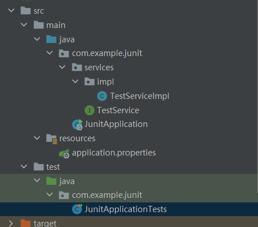The height and width of the screenshot is (227, 258).
Task: Click the orange target folder icon
Action: (x=26, y=223)
